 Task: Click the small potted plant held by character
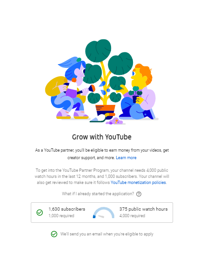[x=135, y=95]
